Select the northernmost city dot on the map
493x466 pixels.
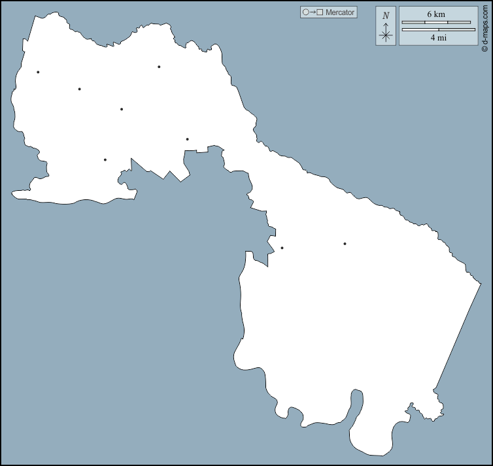point(159,67)
